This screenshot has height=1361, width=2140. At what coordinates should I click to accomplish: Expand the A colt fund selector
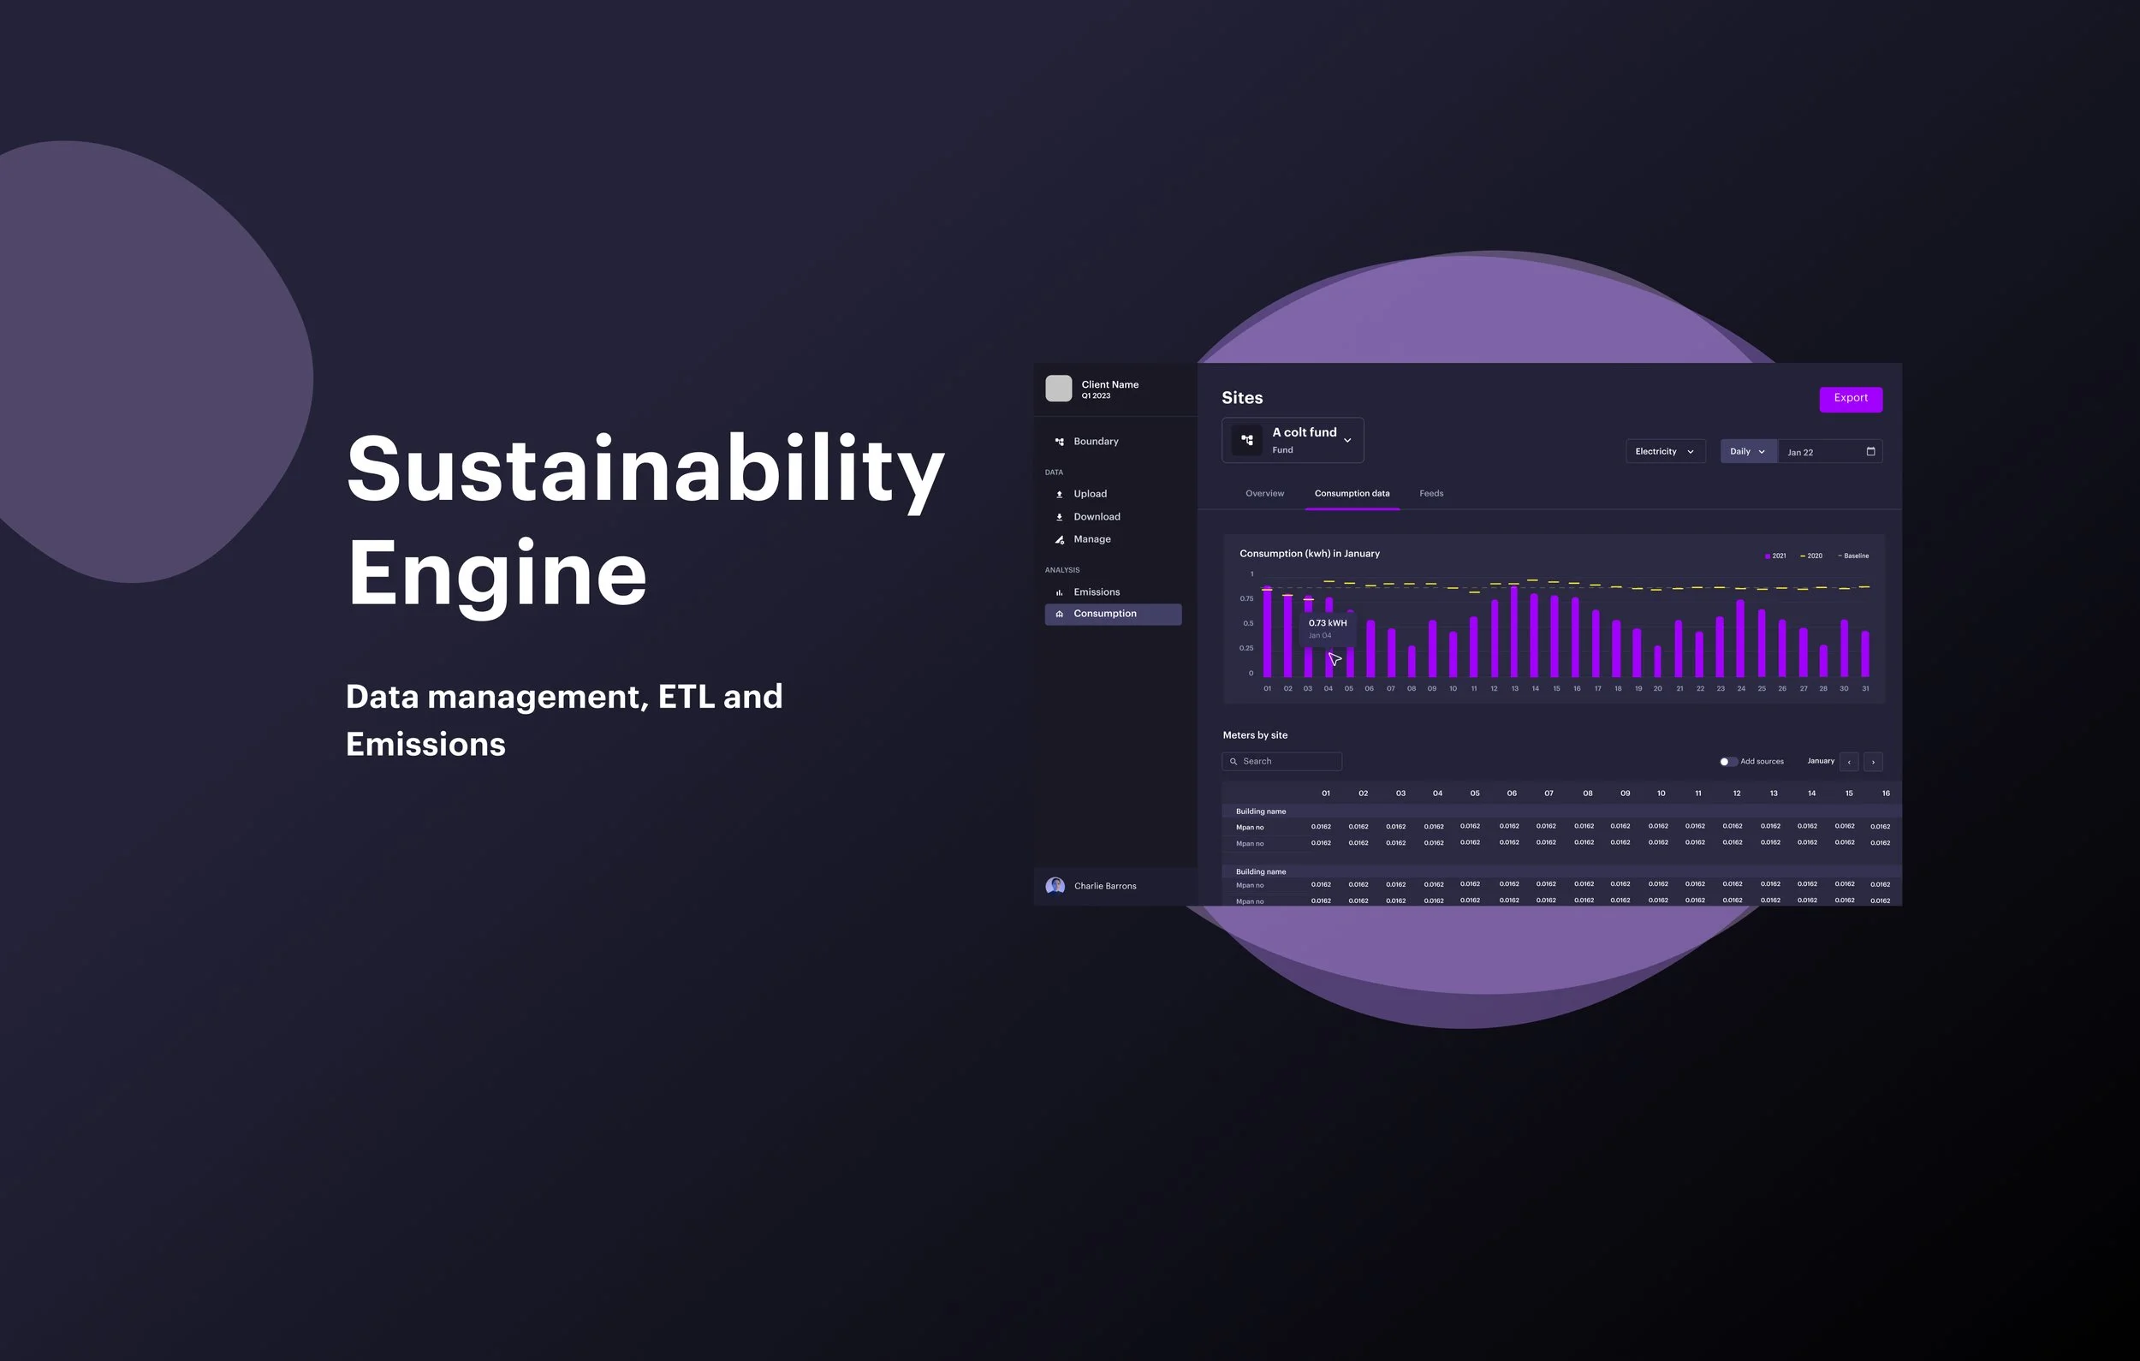coord(1347,440)
